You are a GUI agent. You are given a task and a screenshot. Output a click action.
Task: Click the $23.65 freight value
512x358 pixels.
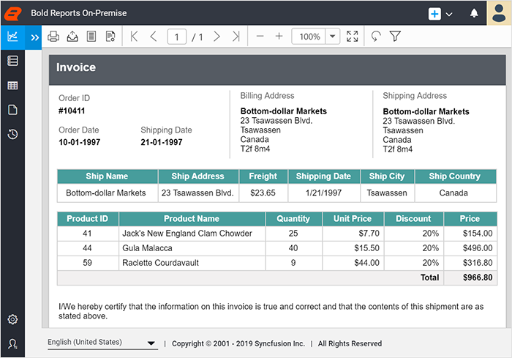pos(263,193)
